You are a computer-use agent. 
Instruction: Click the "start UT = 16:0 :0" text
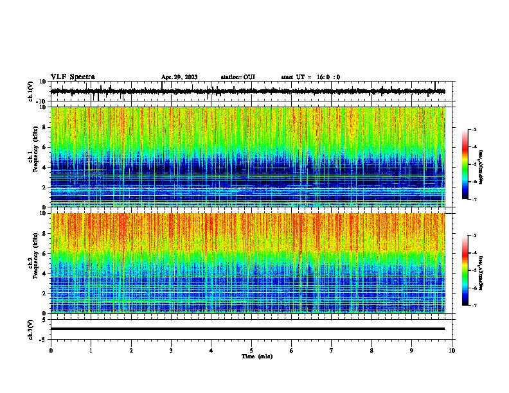coord(310,77)
